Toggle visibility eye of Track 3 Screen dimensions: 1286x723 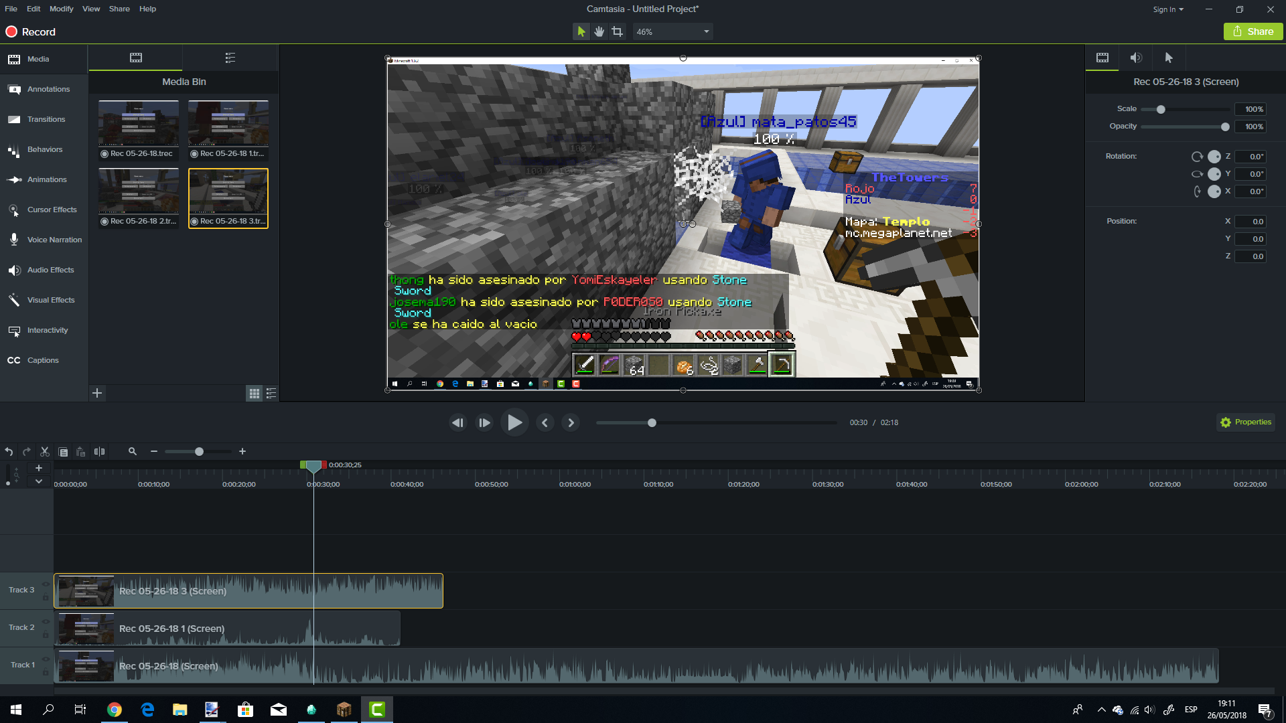pyautogui.click(x=46, y=584)
